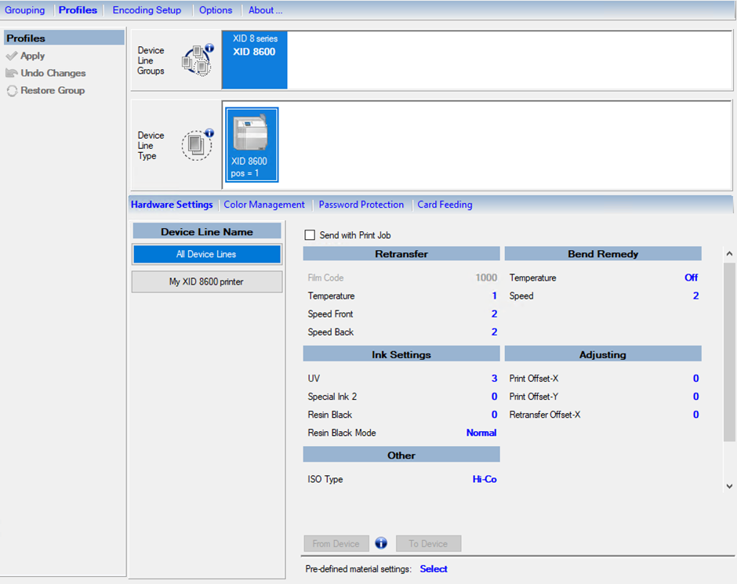737x584 pixels.
Task: Click the Device Line Name header
Action: (207, 231)
